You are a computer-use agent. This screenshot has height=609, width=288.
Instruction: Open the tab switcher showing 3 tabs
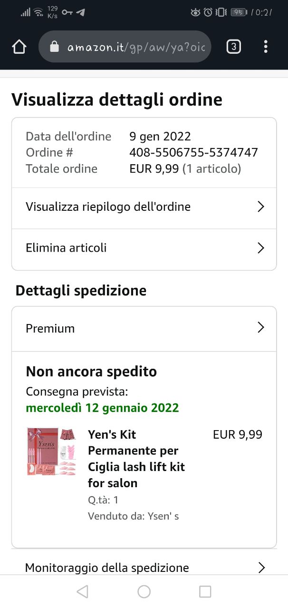(233, 47)
